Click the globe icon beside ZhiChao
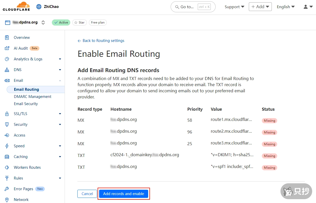316x203 pixels. [39, 7]
